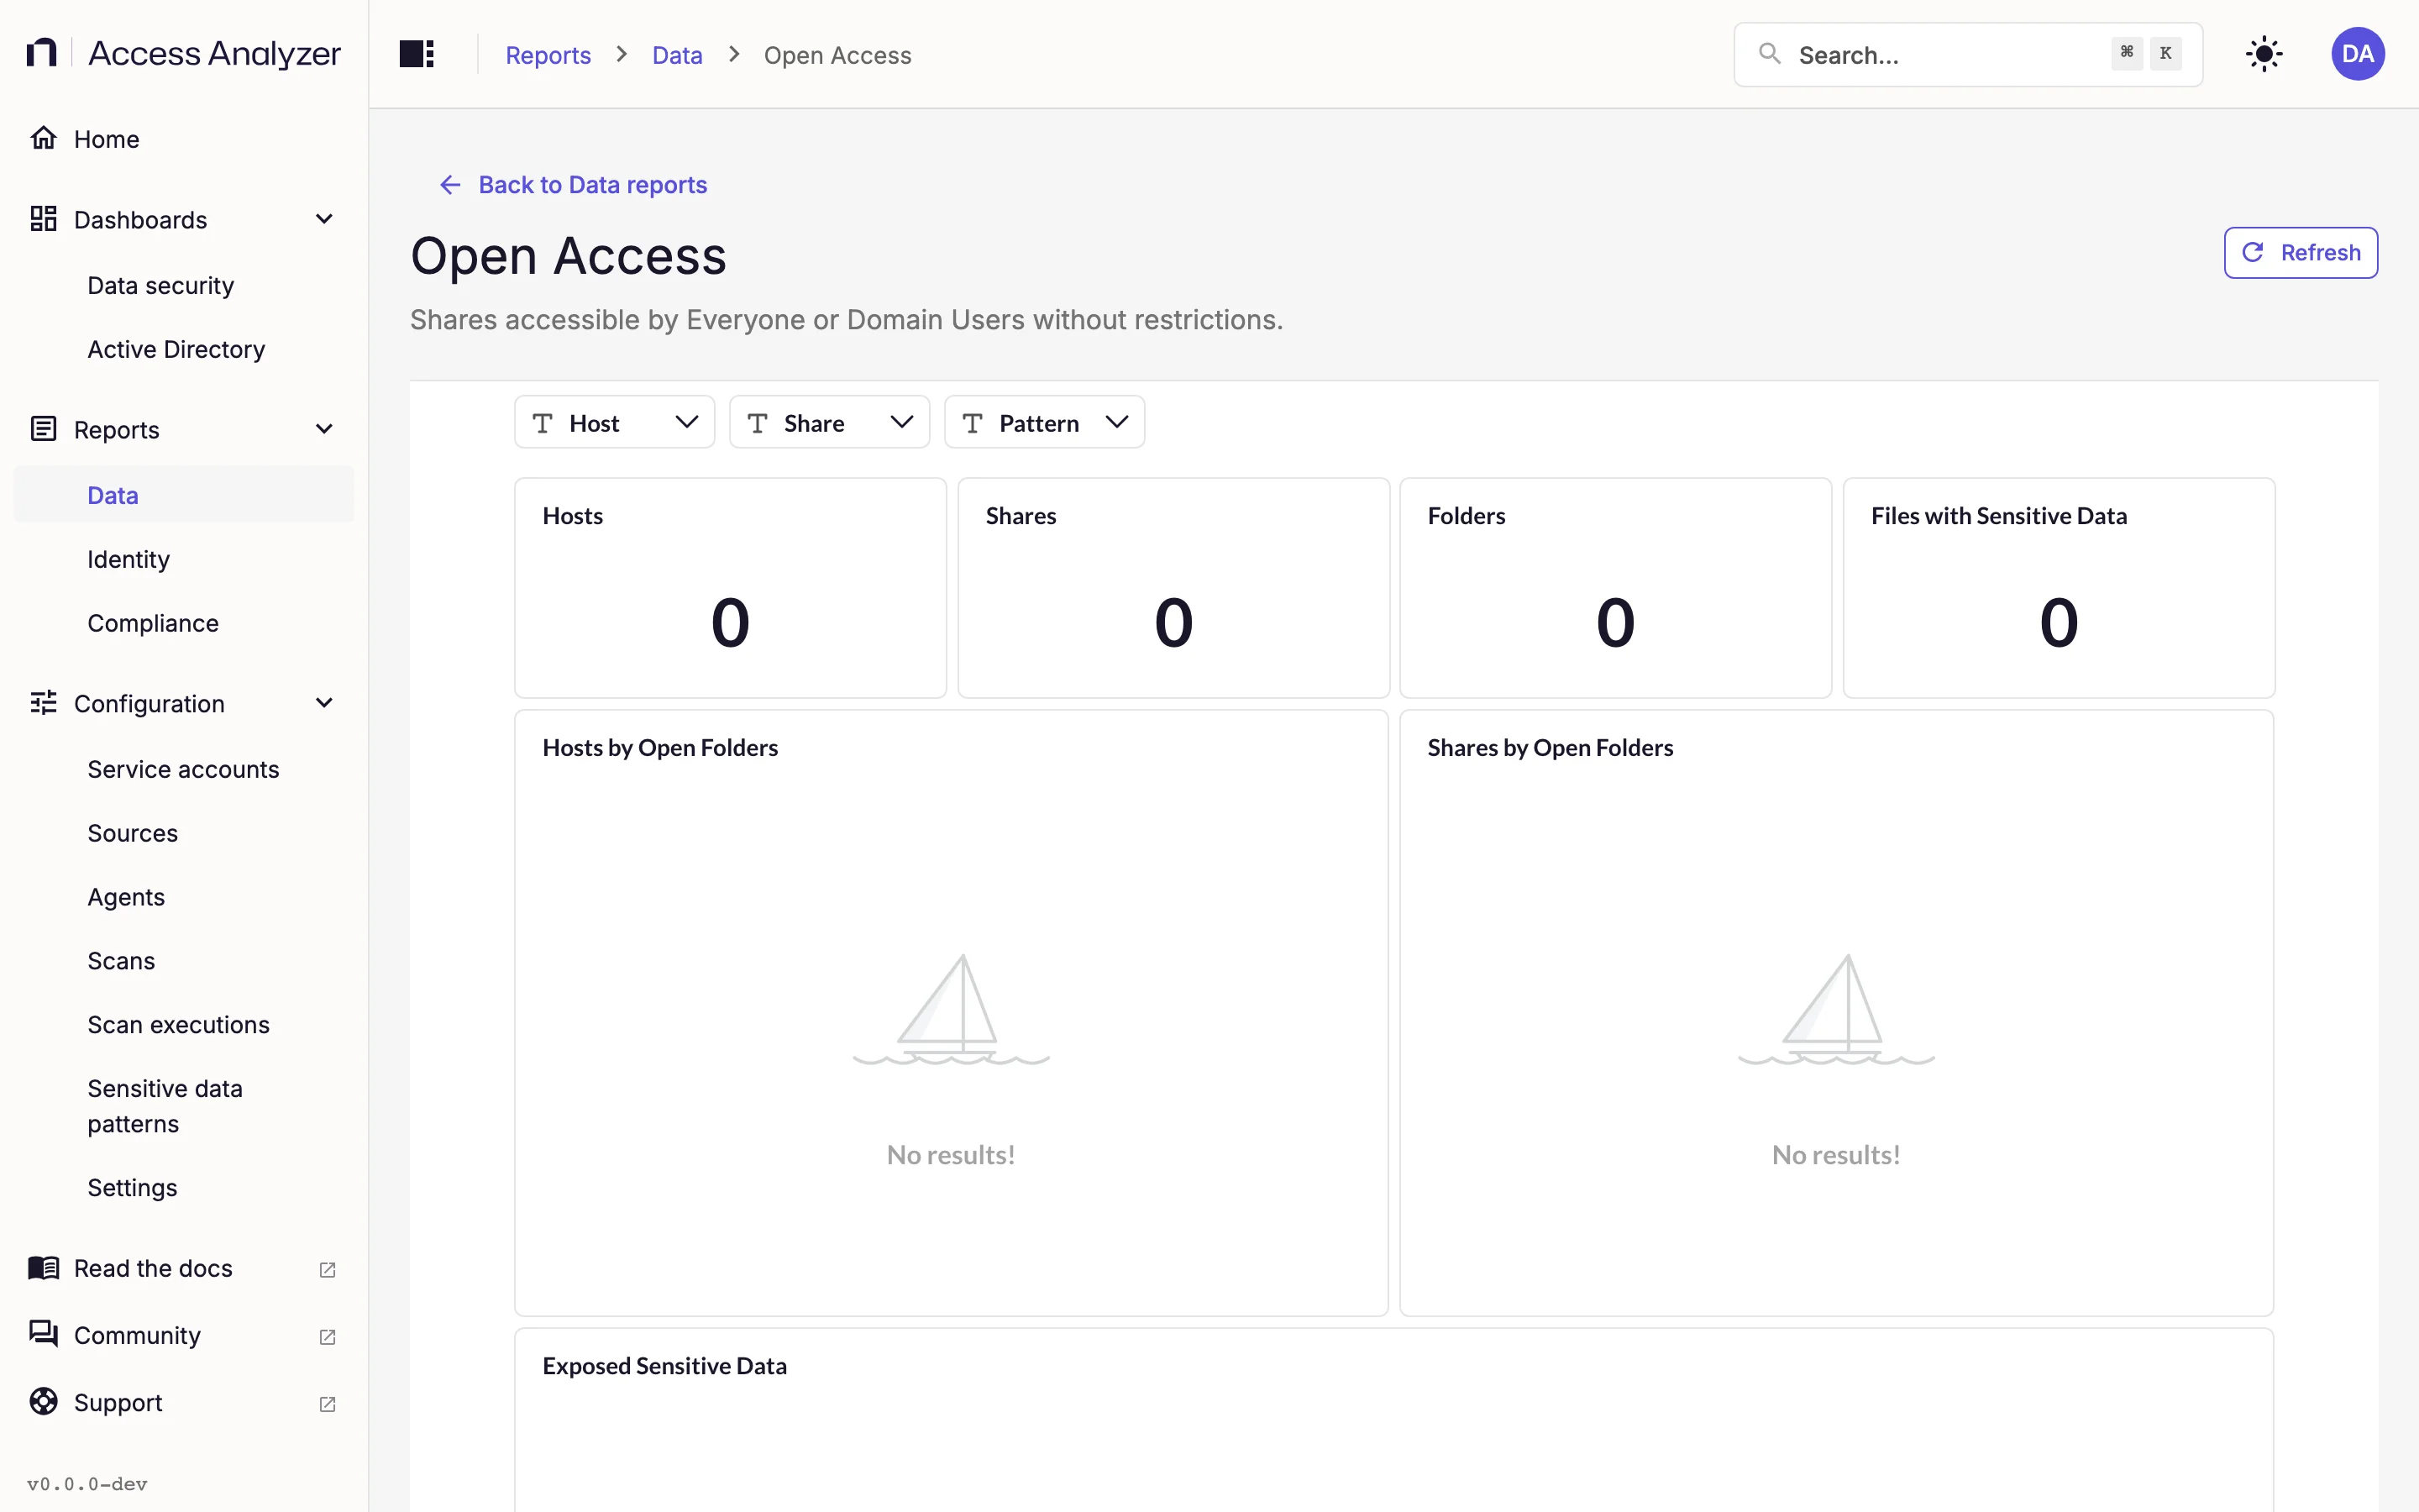Open Sensitive data patterns page
2419x1512 pixels.
point(184,1106)
